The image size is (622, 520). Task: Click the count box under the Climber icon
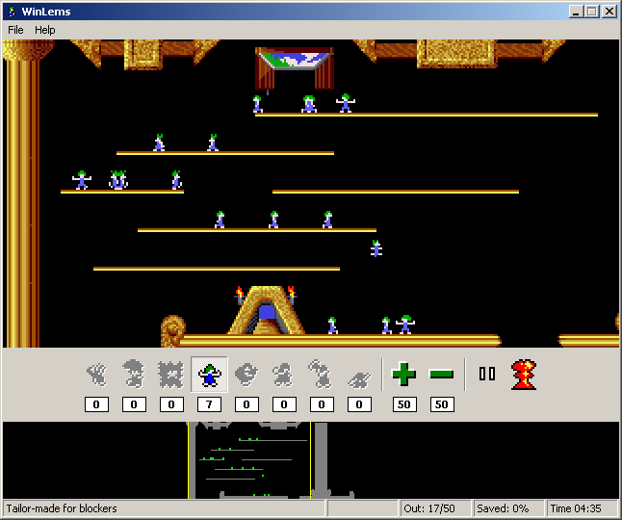(x=96, y=404)
